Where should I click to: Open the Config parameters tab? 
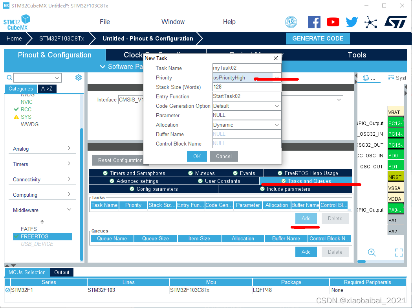point(154,189)
